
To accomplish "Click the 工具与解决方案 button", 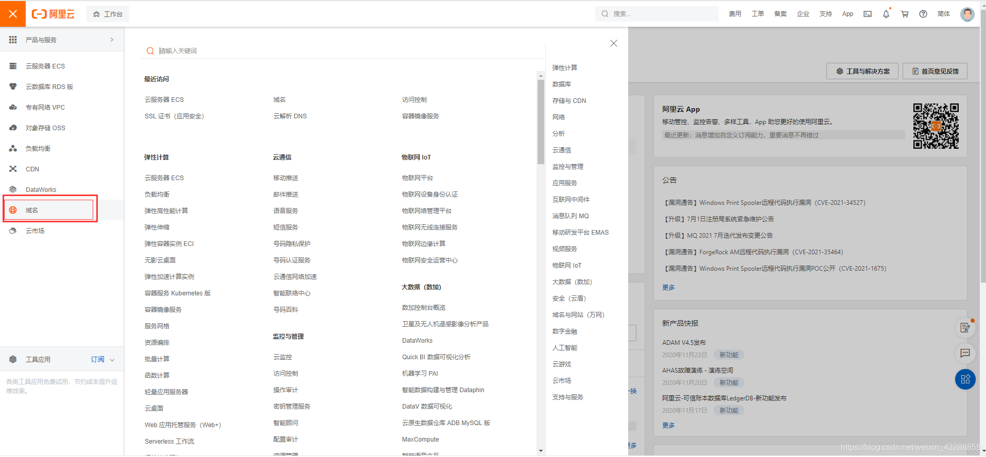I will 862,71.
